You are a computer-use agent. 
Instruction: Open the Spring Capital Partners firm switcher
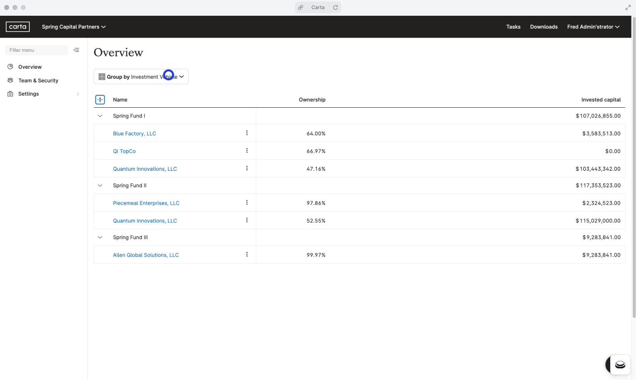pos(74,27)
